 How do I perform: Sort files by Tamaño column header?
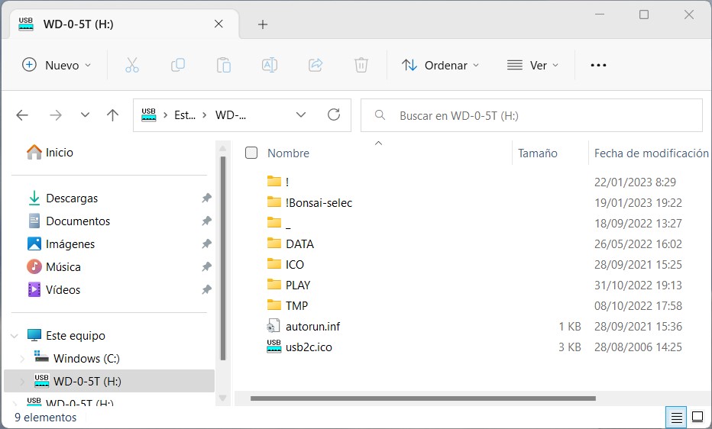538,153
